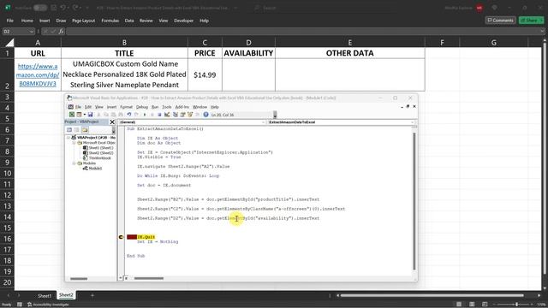This screenshot has width=548, height=308.
Task: Close the Project - VBAProject pane
Action: point(112,121)
